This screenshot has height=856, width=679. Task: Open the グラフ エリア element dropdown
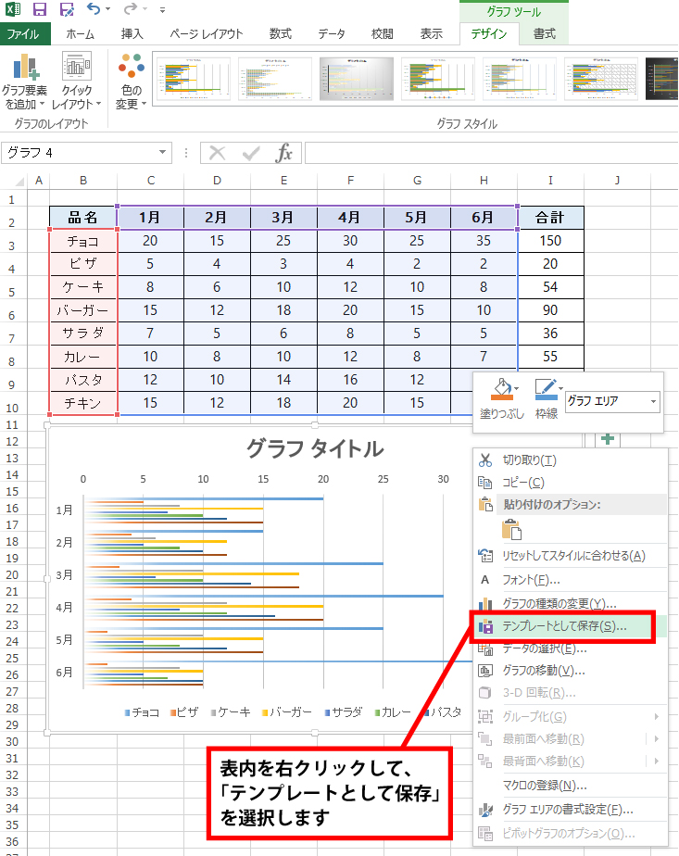coord(654,402)
